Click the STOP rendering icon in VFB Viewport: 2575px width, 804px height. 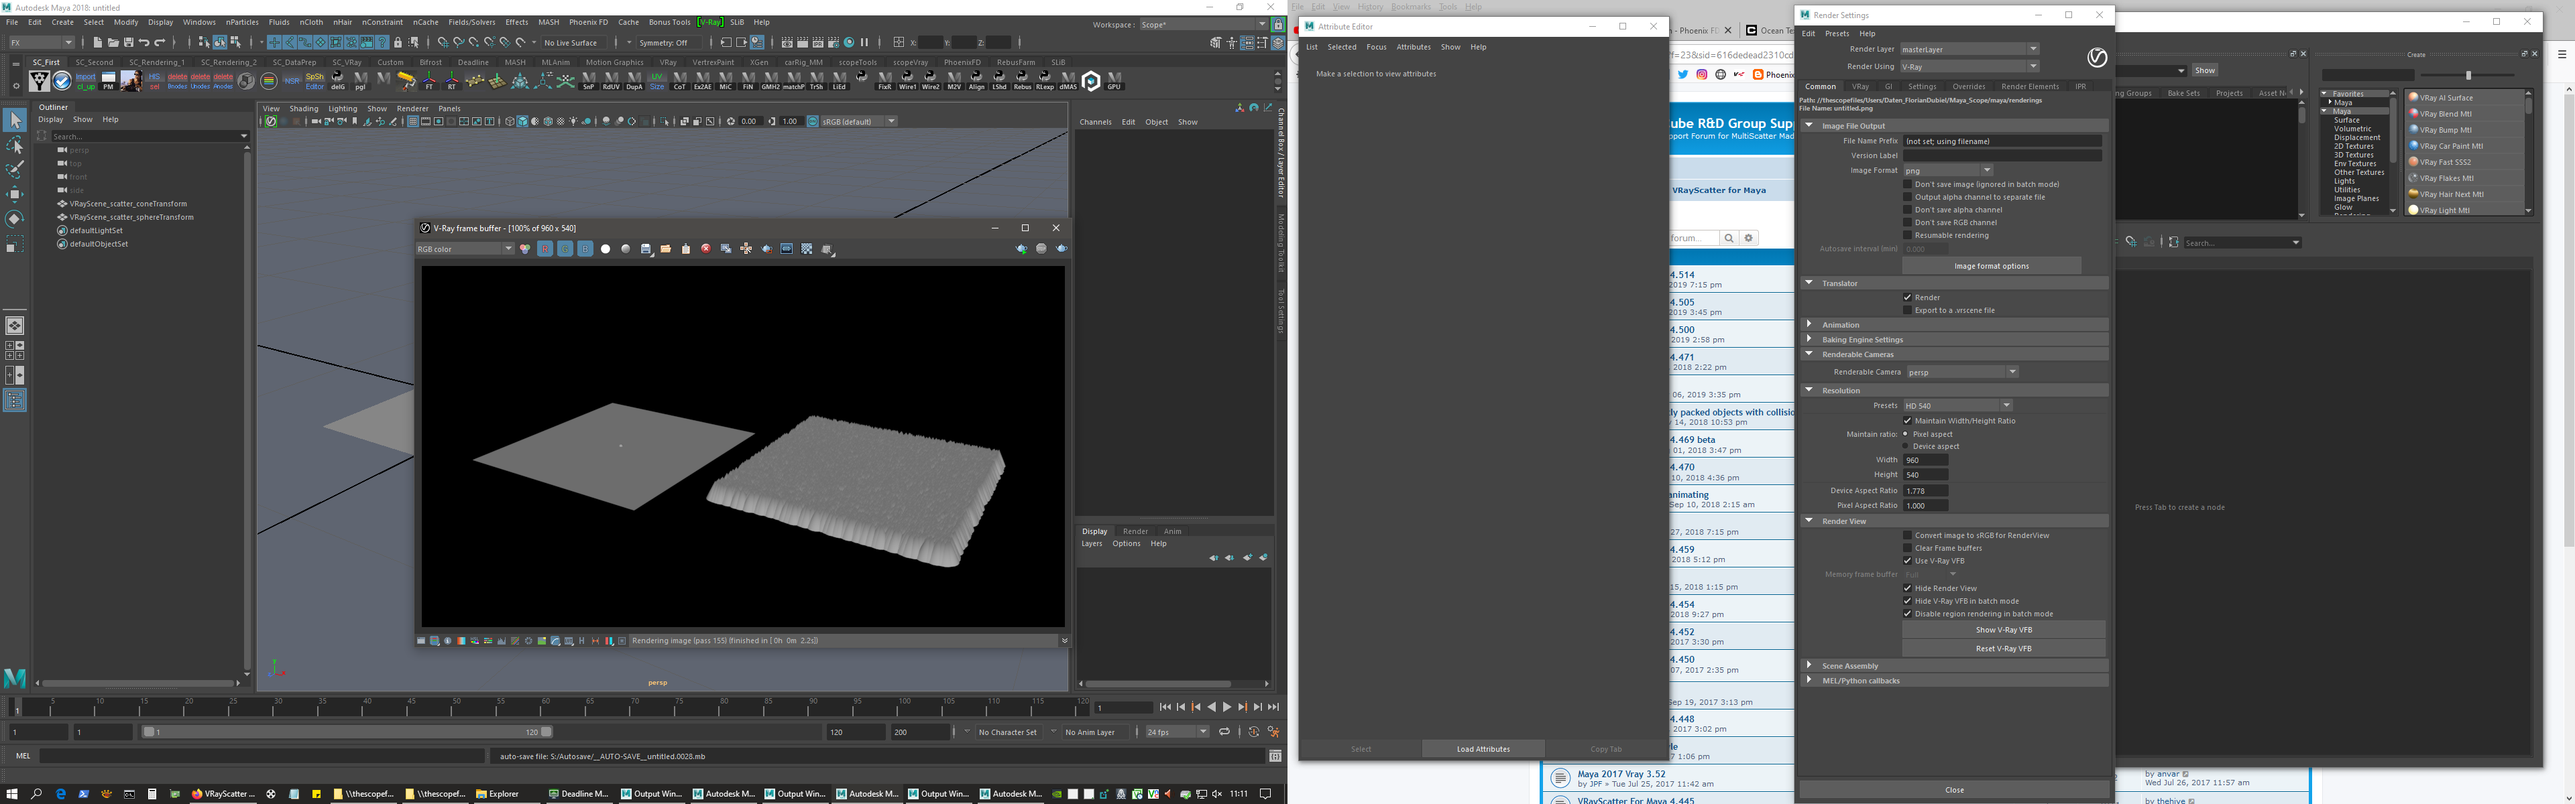click(1041, 249)
